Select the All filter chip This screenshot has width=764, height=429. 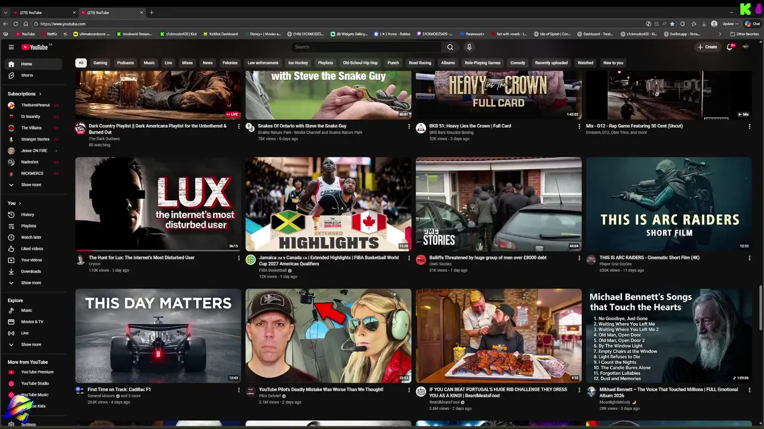81,63
